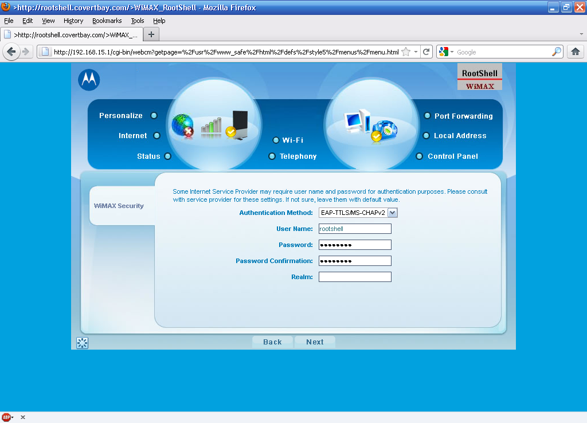This screenshot has width=587, height=423.
Task: Click the Realm input field
Action: tap(355, 277)
